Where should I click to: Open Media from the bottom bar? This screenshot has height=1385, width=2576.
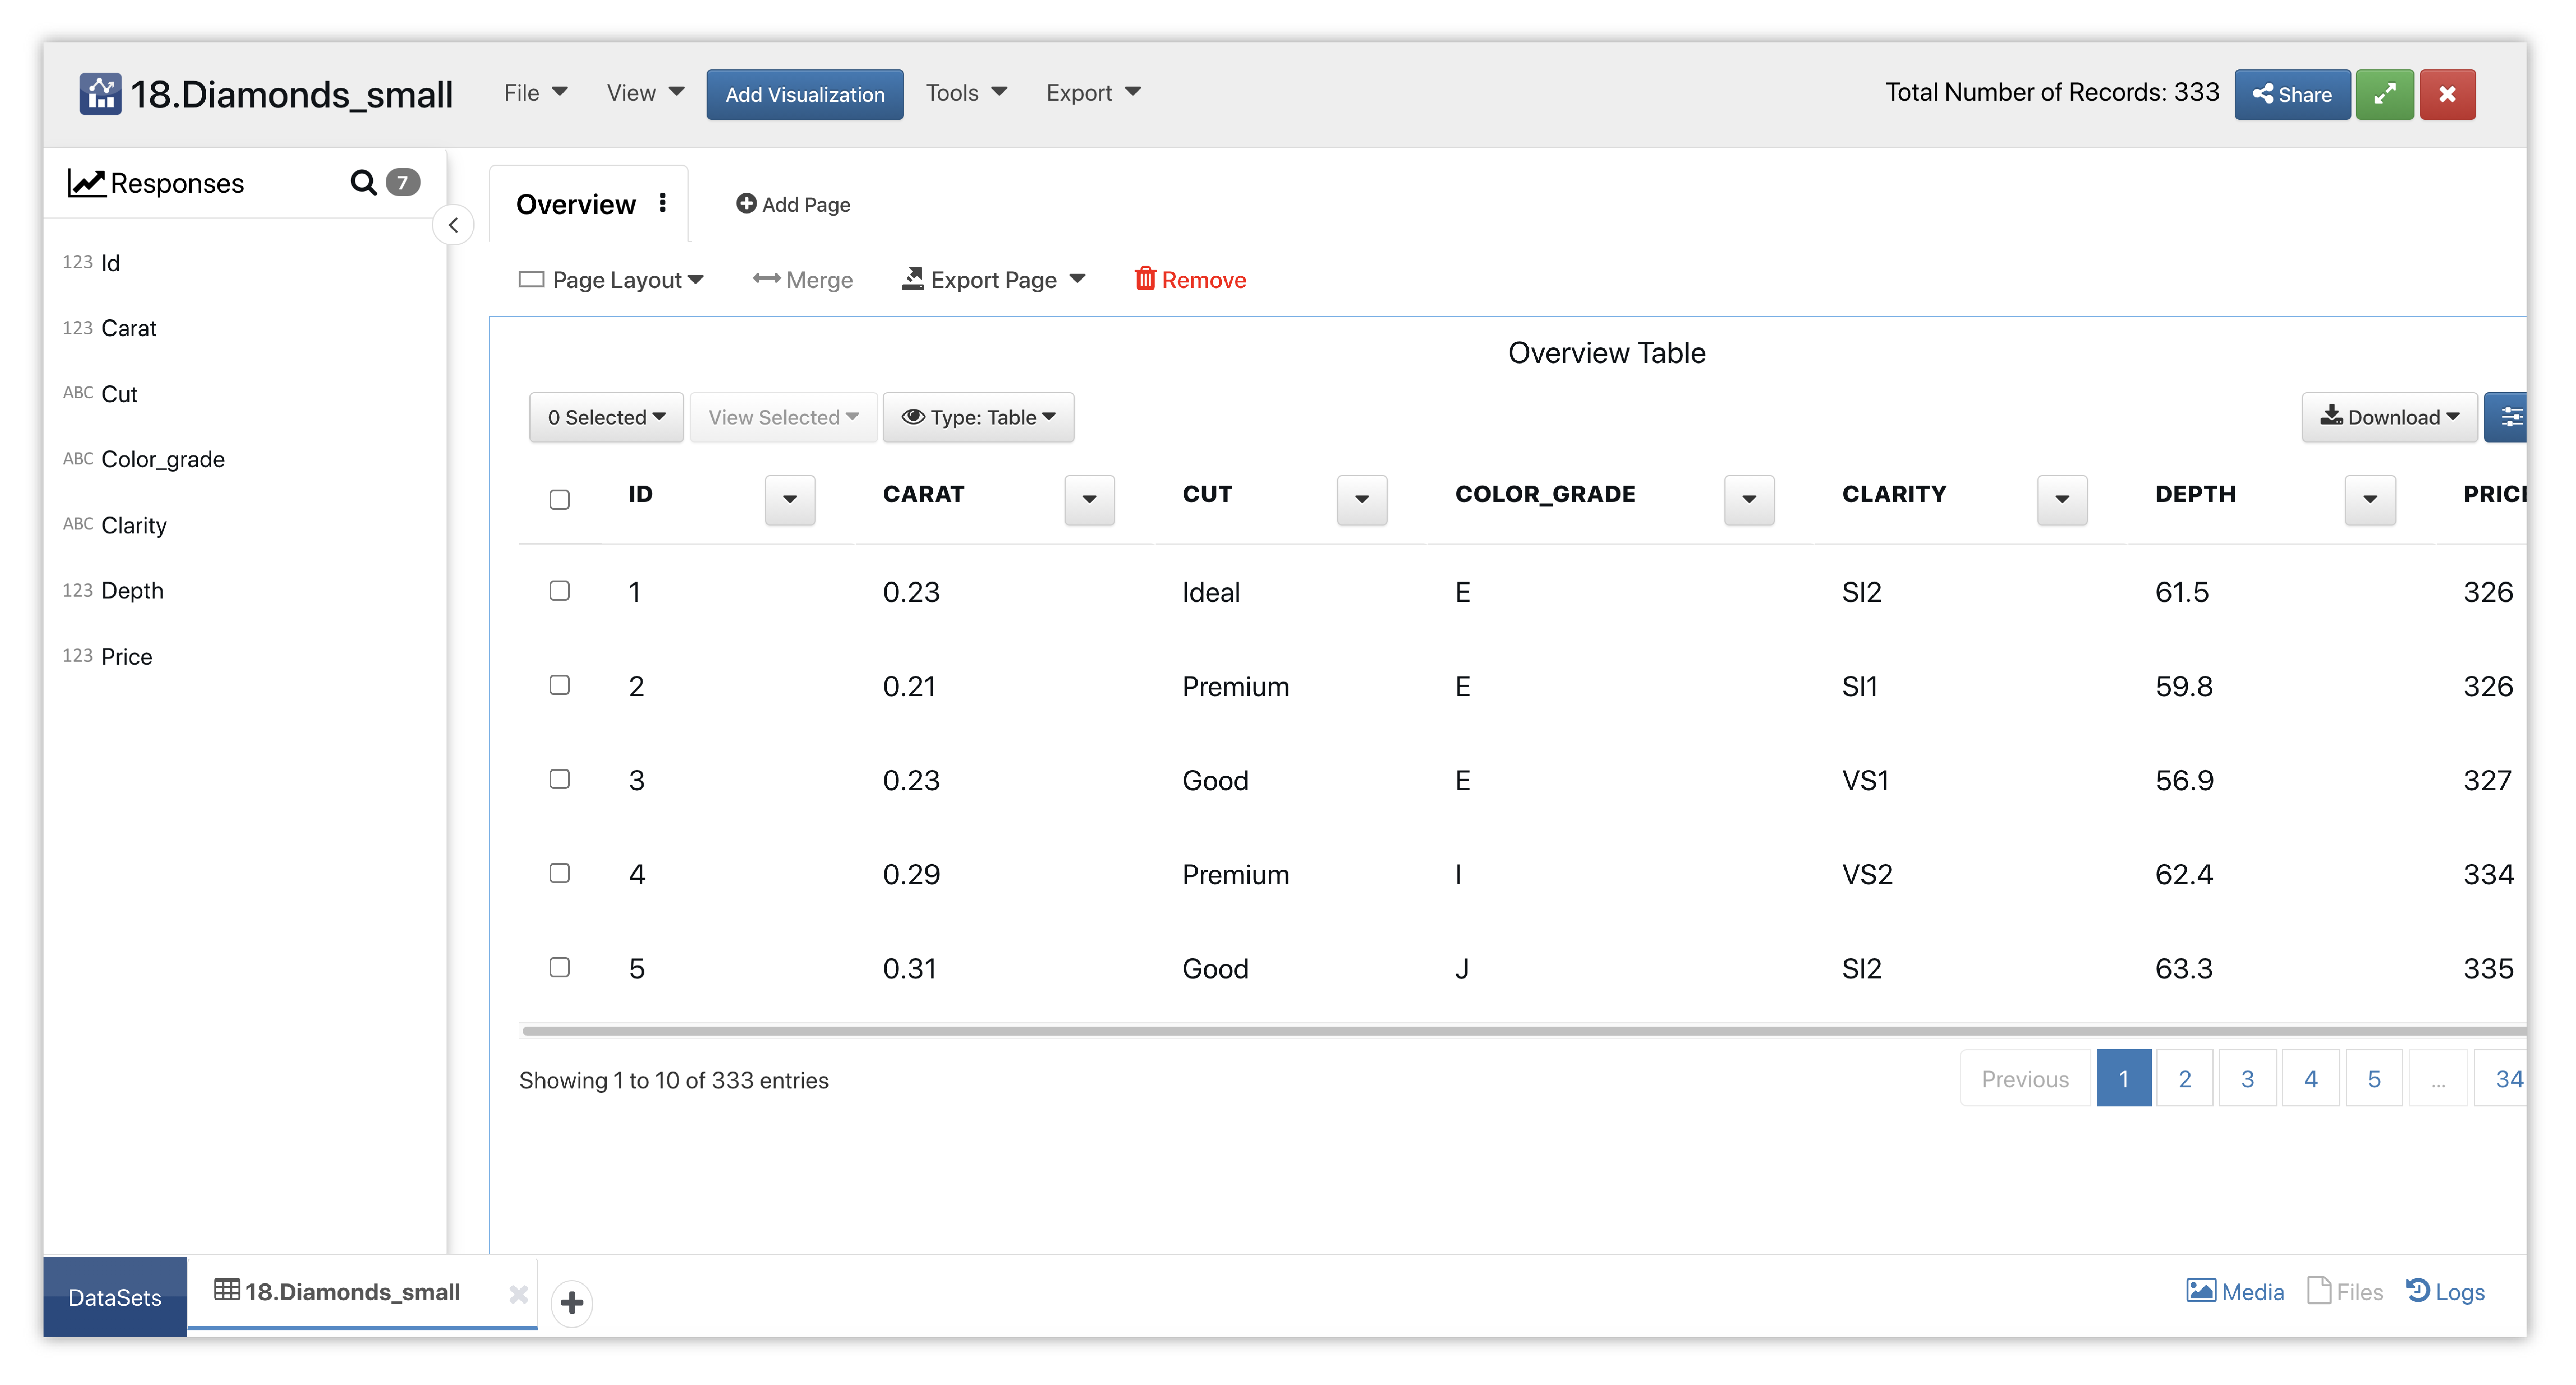click(x=2235, y=1291)
